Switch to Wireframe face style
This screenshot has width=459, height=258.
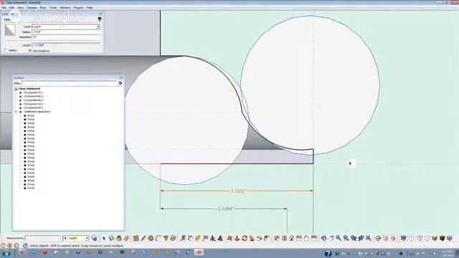click(x=420, y=239)
